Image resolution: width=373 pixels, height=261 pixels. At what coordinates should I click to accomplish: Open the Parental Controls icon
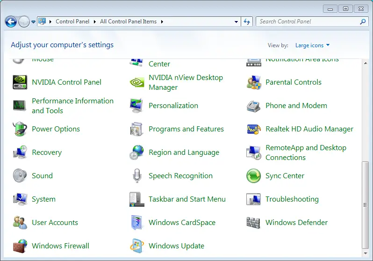[254, 82]
